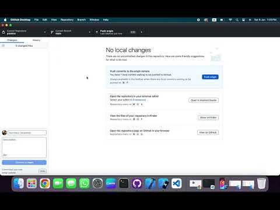Image resolution: width=280 pixels, height=210 pixels.
Task: Click the user avatar beside Summary
Action: (5, 132)
